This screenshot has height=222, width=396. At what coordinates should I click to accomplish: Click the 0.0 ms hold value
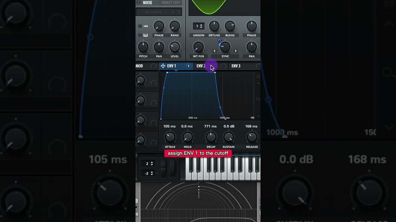pyautogui.click(x=187, y=126)
